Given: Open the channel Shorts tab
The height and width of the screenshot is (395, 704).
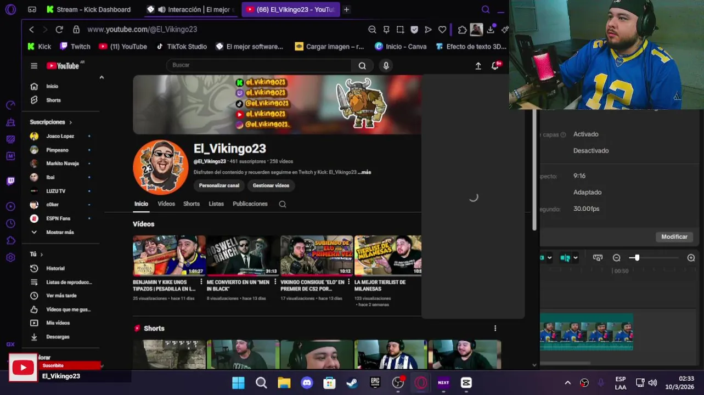Looking at the screenshot, I should point(192,204).
